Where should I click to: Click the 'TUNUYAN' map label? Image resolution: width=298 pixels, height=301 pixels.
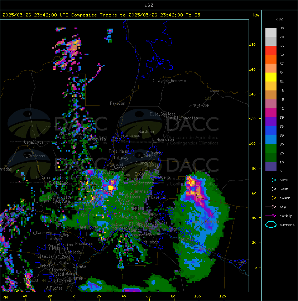[x=76, y=278]
